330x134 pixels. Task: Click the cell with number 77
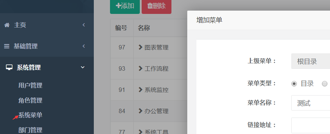coord(122,128)
